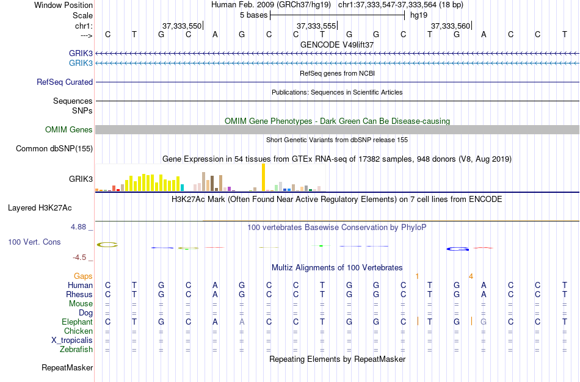
Task: Select the Elephant alignment row label
Action: [77, 322]
